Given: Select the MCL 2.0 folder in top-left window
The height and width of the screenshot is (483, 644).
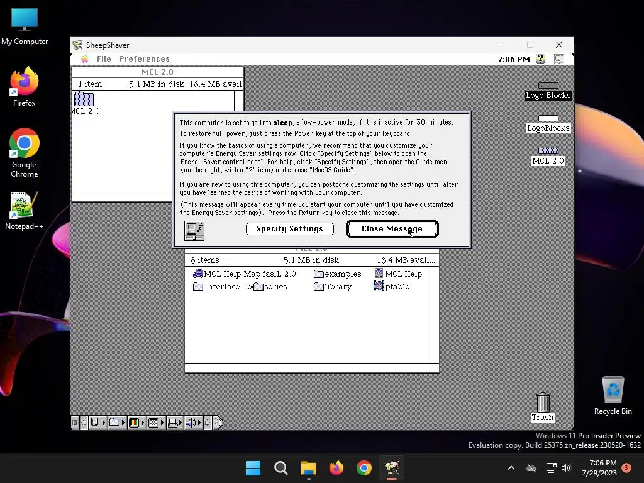Looking at the screenshot, I should (x=84, y=99).
